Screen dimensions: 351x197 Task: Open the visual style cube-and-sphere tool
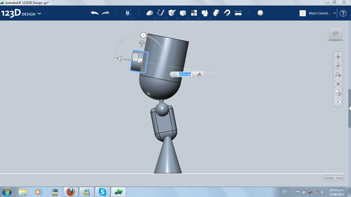pyautogui.click(x=338, y=93)
